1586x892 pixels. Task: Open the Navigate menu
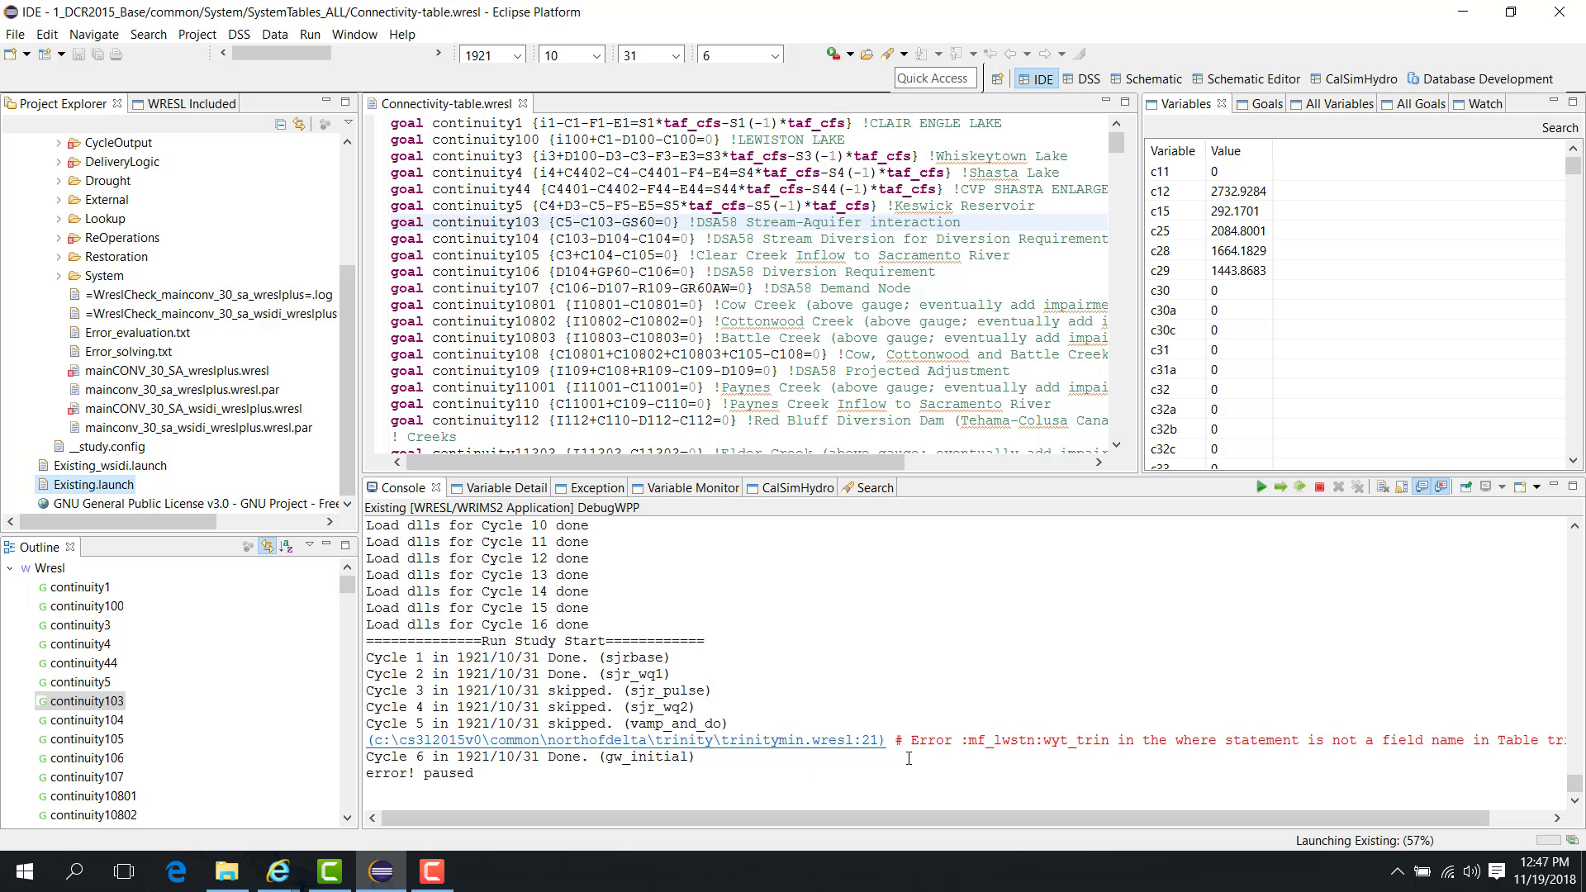[94, 34]
